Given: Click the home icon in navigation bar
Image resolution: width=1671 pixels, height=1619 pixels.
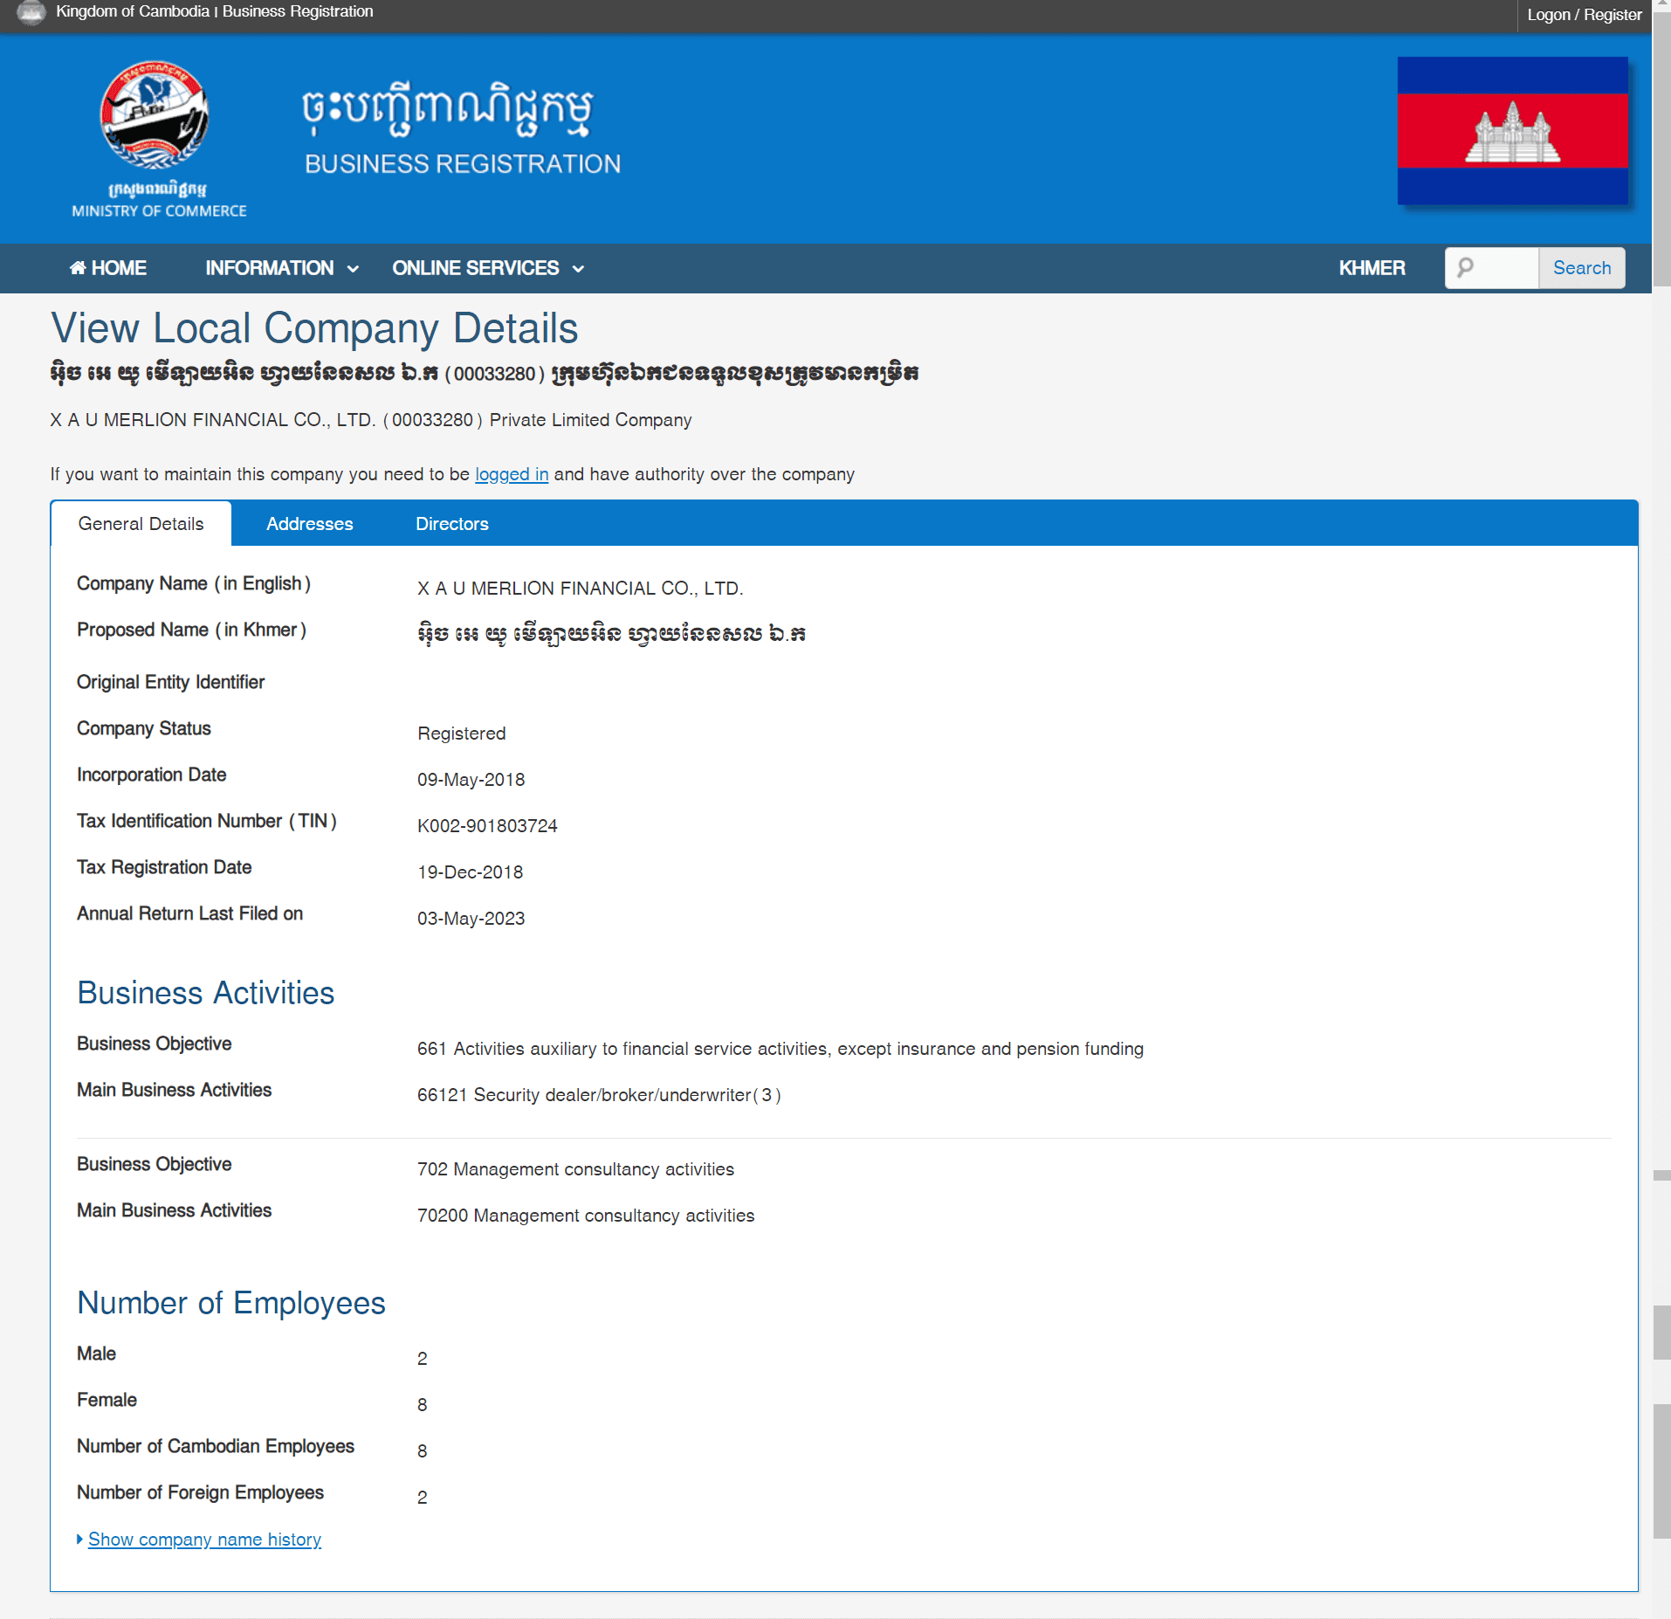Looking at the screenshot, I should click(78, 268).
